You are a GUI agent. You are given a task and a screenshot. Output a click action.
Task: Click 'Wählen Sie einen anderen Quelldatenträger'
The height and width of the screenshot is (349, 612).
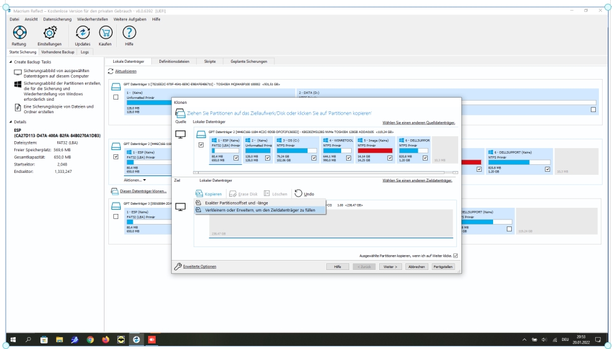coord(419,123)
